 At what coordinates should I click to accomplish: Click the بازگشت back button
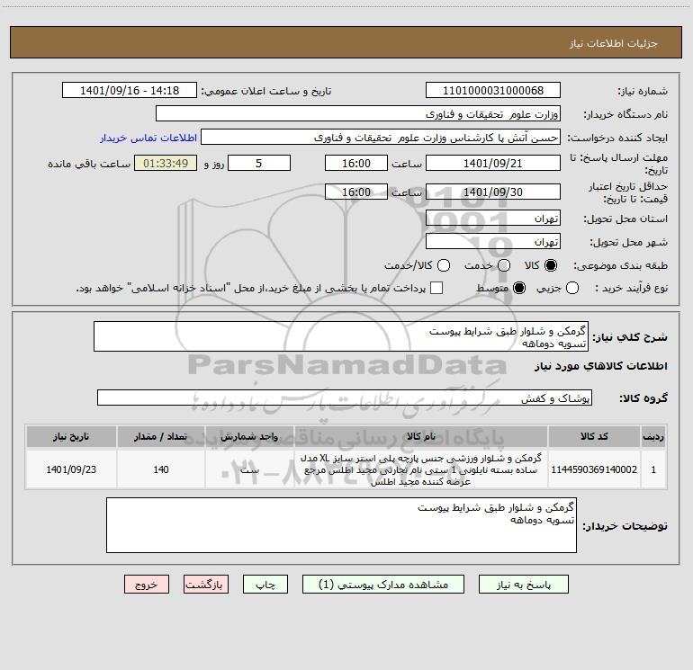pos(206,585)
